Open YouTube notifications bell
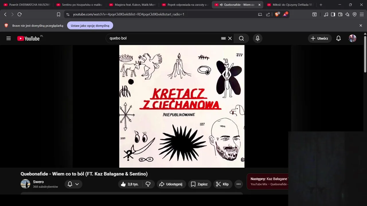Image resolution: width=367 pixels, height=206 pixels. pyautogui.click(x=338, y=38)
